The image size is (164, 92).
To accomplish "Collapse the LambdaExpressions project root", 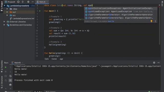I will (5, 6).
